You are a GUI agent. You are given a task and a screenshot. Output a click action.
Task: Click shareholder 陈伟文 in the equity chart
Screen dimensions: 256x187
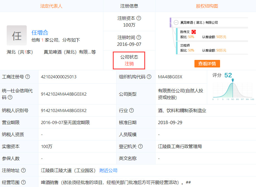pos(185,32)
